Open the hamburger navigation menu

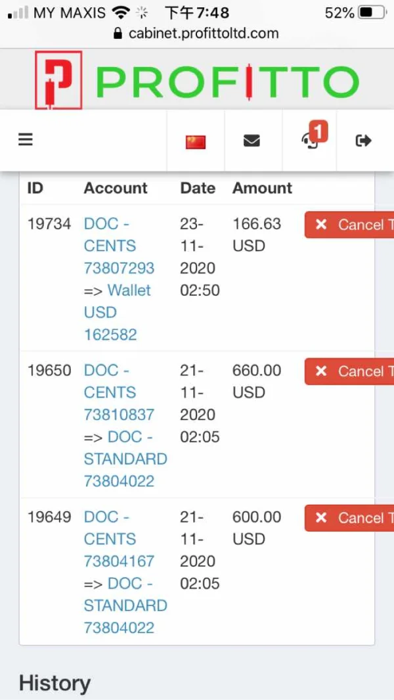[x=26, y=140]
